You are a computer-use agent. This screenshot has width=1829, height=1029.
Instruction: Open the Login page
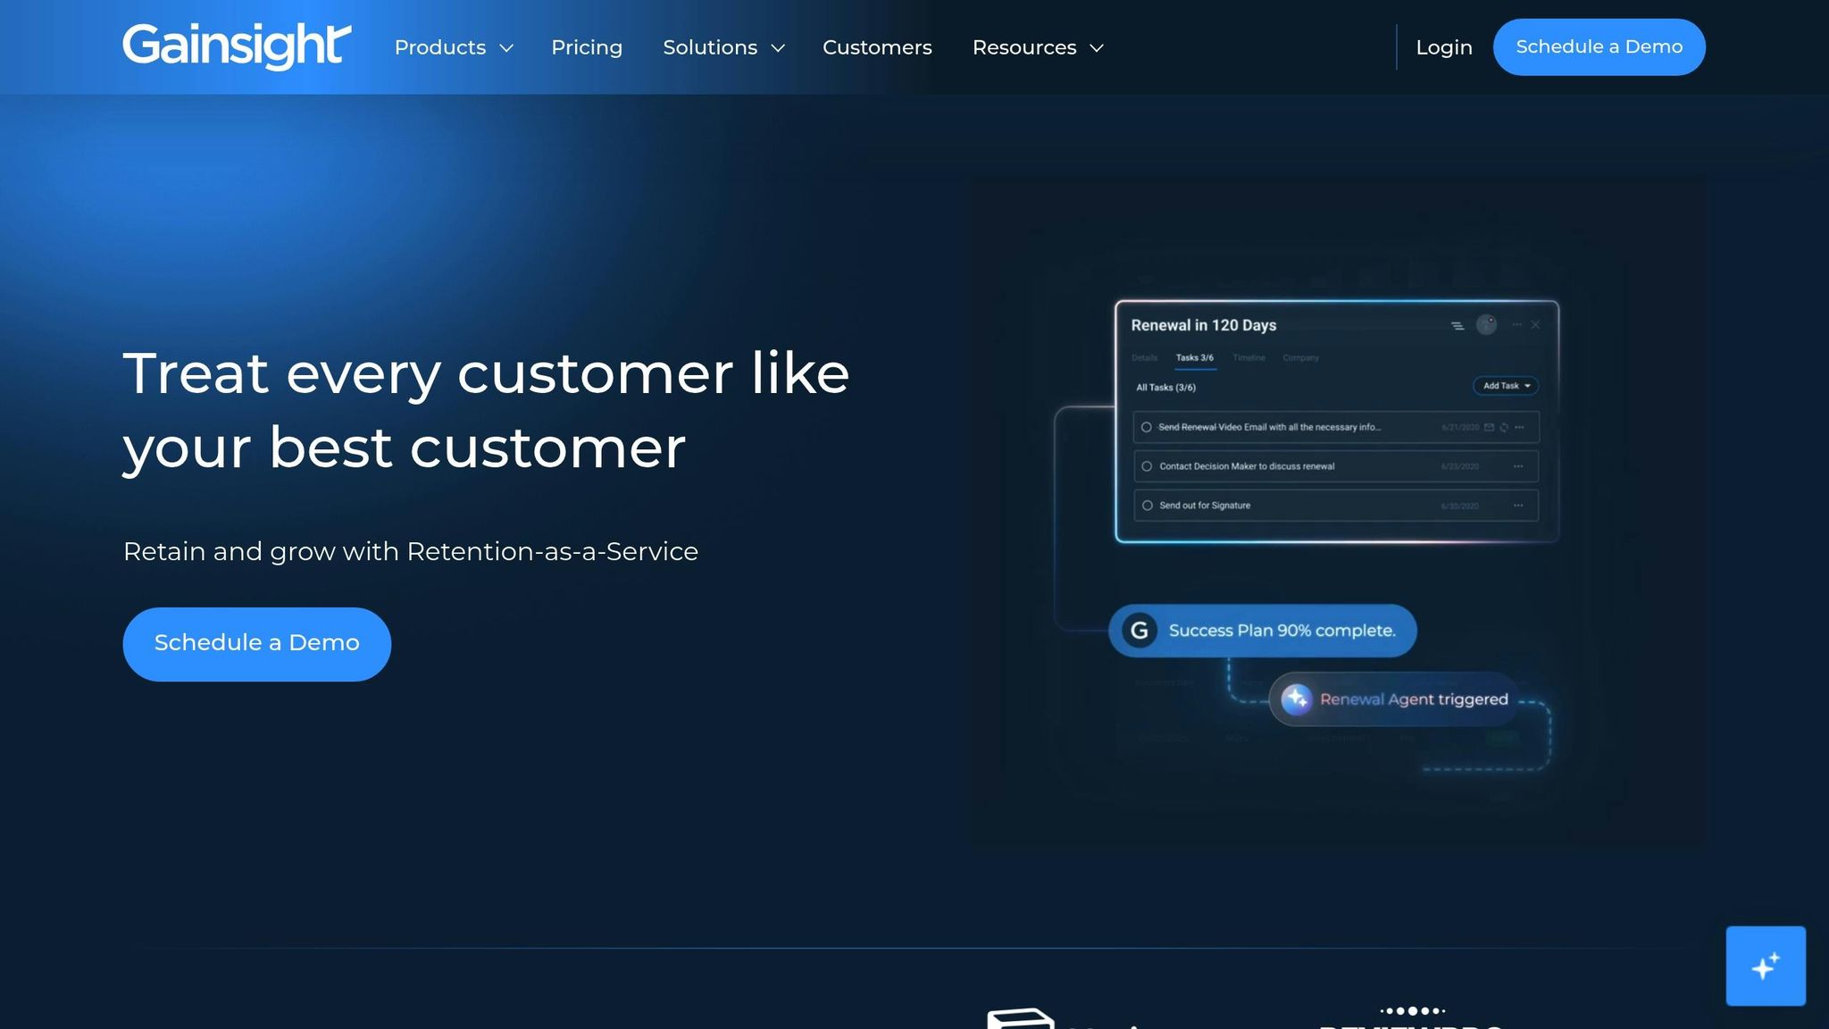(x=1443, y=47)
